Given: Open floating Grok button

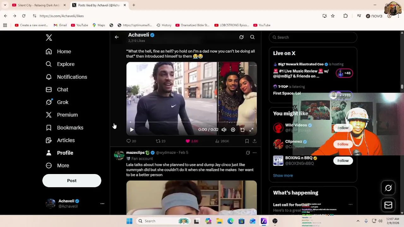Looking at the screenshot, I should 388,188.
